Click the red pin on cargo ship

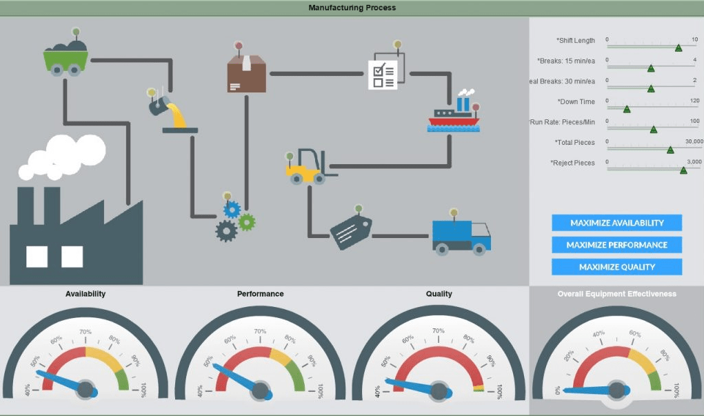point(476,108)
